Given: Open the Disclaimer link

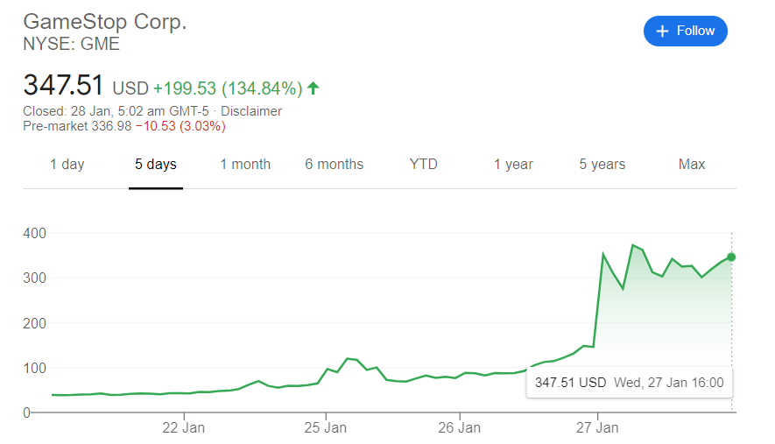Looking at the screenshot, I should click(x=251, y=111).
